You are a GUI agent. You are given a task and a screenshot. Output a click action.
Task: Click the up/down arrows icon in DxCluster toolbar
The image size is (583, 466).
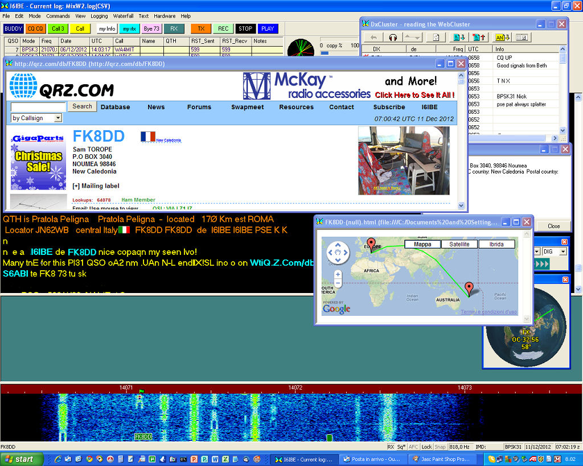[x=412, y=37]
